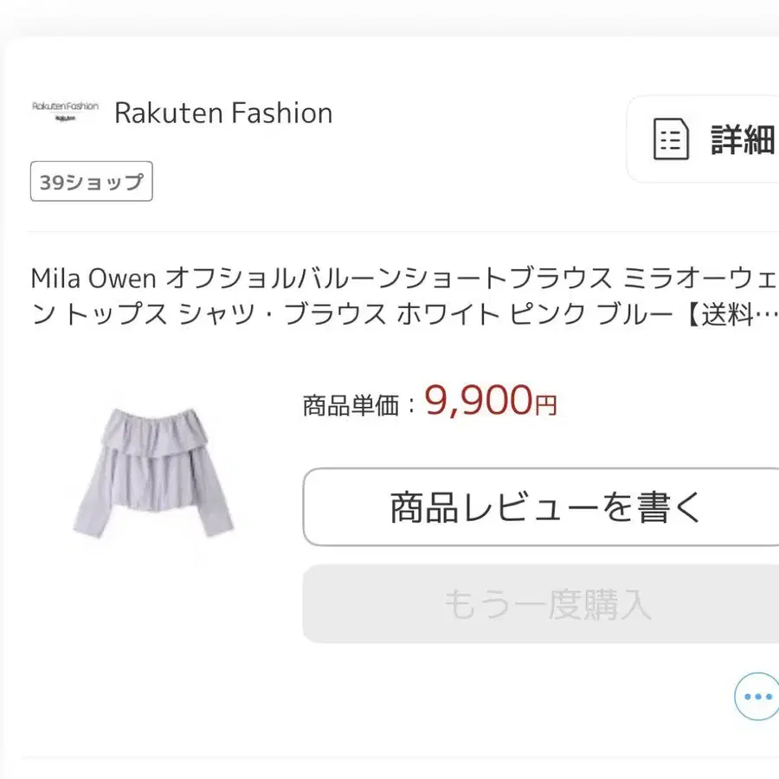Click Mila Owen text at title start
This screenshot has width=779, height=779.
93,278
